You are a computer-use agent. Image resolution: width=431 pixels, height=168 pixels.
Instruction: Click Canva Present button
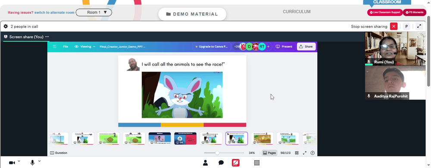pyautogui.click(x=284, y=47)
